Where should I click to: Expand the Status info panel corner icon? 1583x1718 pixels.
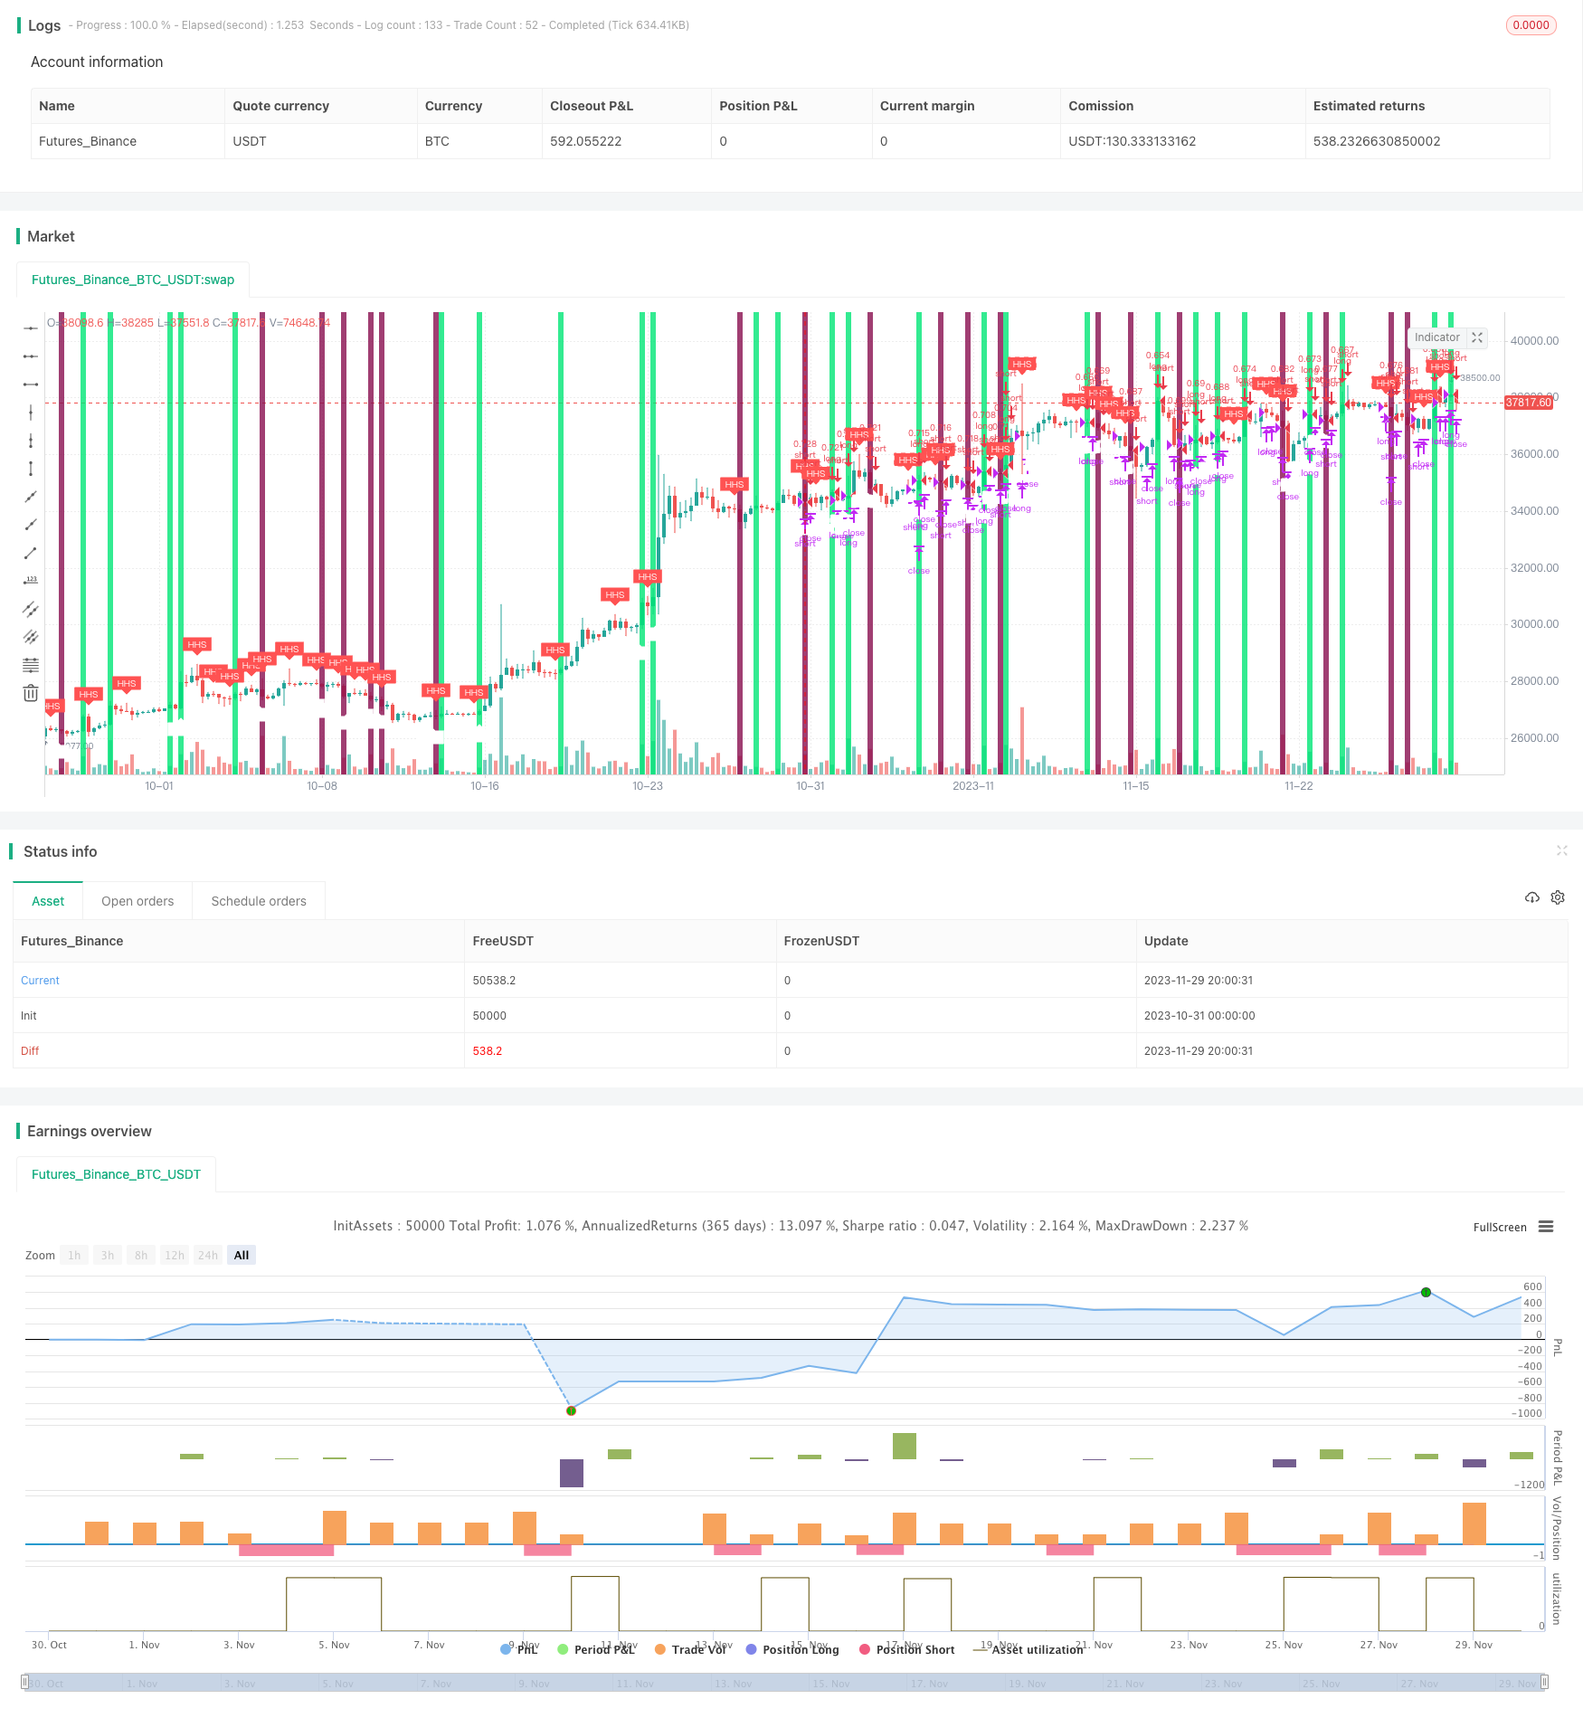coord(1561,850)
